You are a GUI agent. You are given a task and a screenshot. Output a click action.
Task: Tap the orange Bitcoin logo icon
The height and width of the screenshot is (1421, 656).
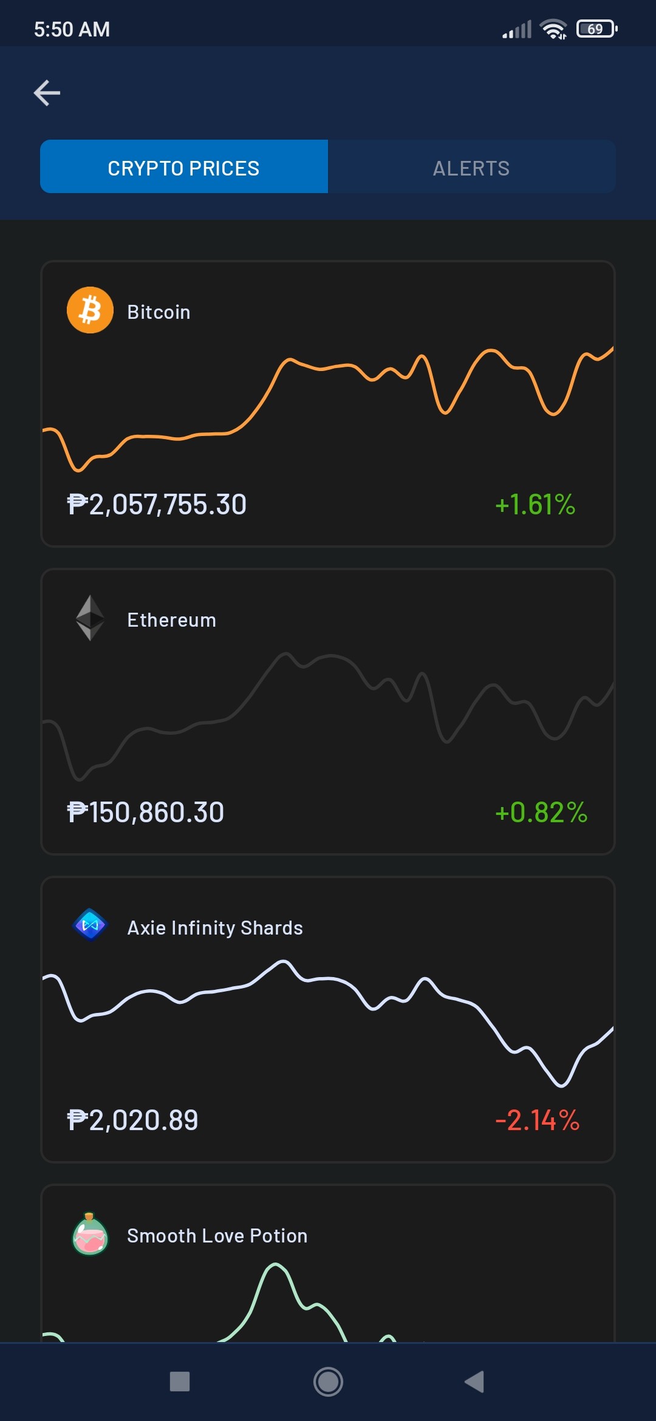90,310
